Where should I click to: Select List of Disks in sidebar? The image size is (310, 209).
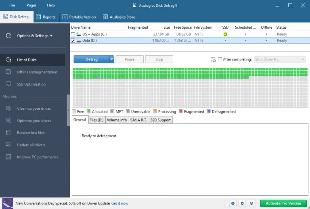[33, 60]
